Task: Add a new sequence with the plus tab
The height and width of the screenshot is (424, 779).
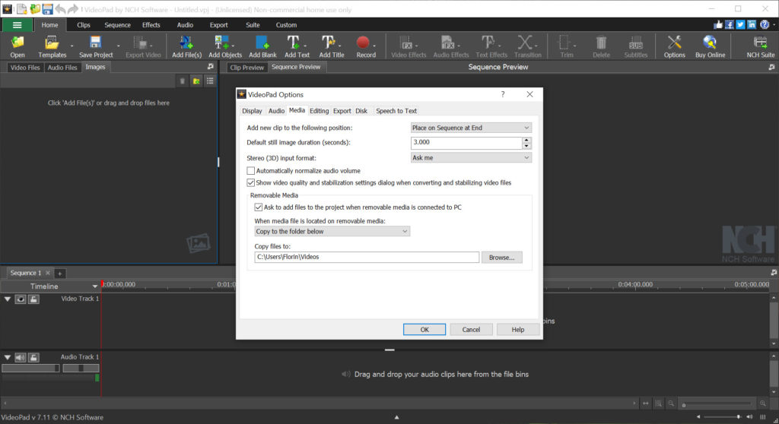Action: pos(59,273)
